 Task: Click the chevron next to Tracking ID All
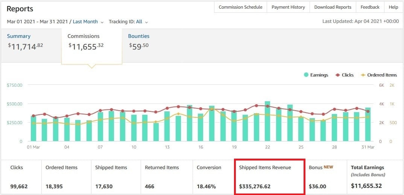(x=146, y=22)
